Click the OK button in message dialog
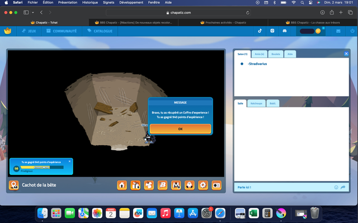This screenshot has height=223, width=358. coord(180,129)
